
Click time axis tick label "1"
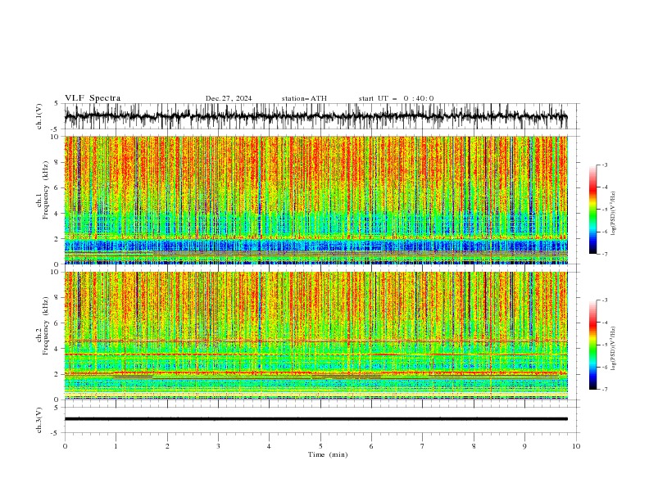(116, 446)
